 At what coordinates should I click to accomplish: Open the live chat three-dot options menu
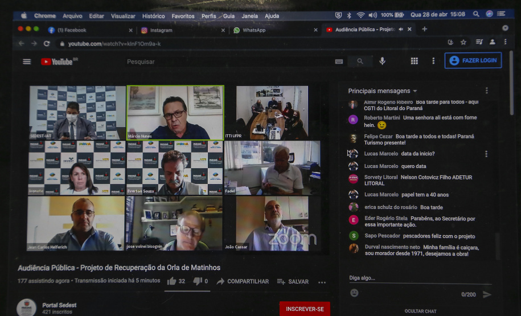pos(486,91)
